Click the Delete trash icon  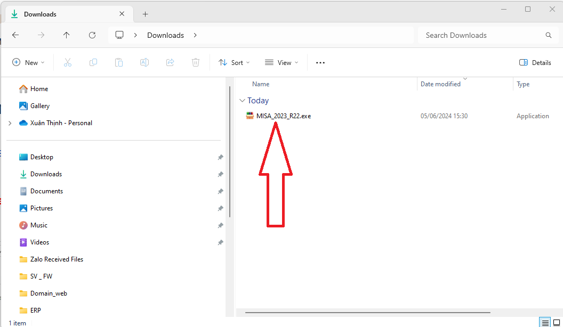tap(196, 62)
